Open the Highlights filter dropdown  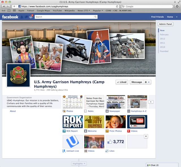[x=79, y=164]
